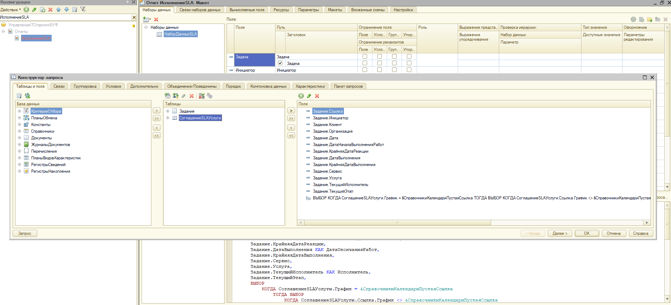This screenshot has width=671, height=305.
Task: Toggle first Поле restriction checkbox in Задача row
Action: point(365,57)
